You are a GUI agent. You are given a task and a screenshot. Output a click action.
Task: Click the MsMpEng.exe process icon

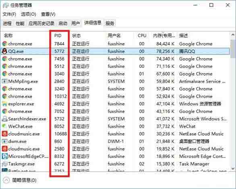[4, 81]
